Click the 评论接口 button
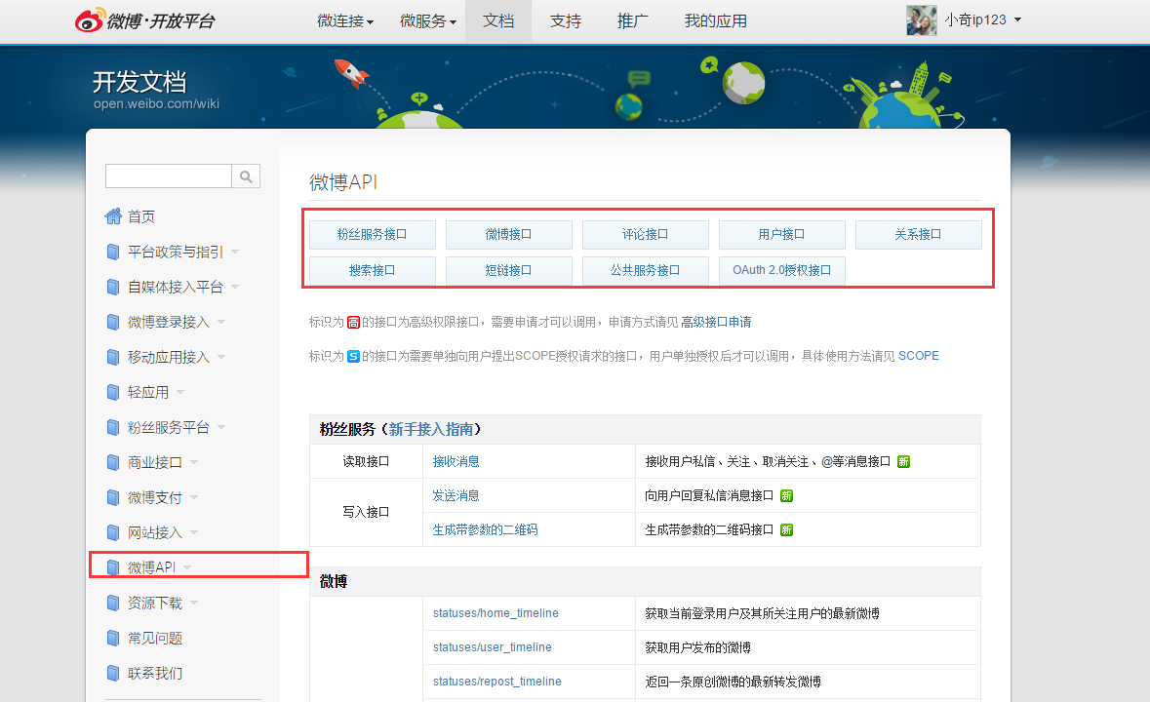1150x702 pixels. [x=646, y=235]
